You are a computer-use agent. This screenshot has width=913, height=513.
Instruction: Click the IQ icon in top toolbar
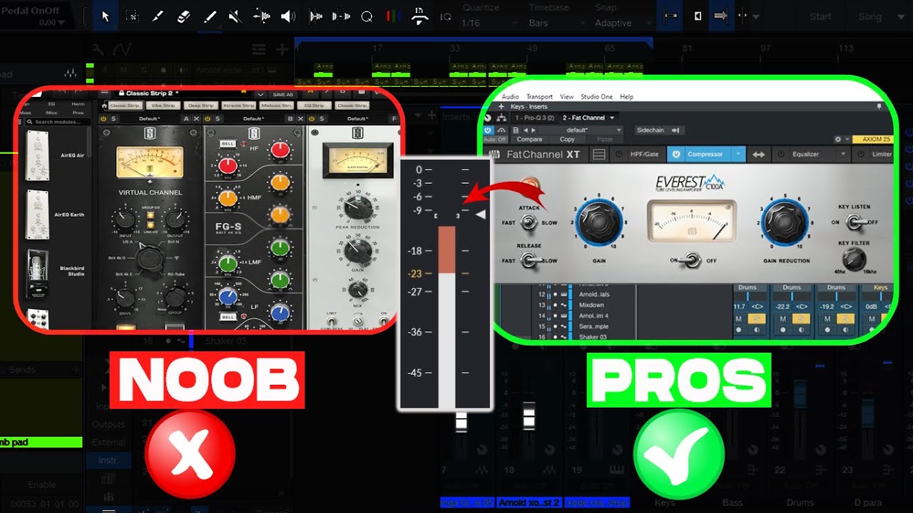445,16
